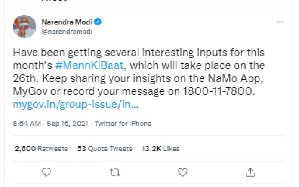The image size is (299, 187).
Task: View the 2,600 Retweets list
Action: (41, 149)
